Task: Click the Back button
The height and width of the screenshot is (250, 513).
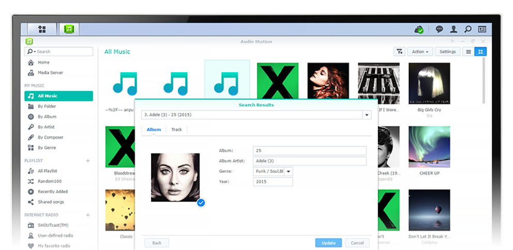Action: (157, 243)
